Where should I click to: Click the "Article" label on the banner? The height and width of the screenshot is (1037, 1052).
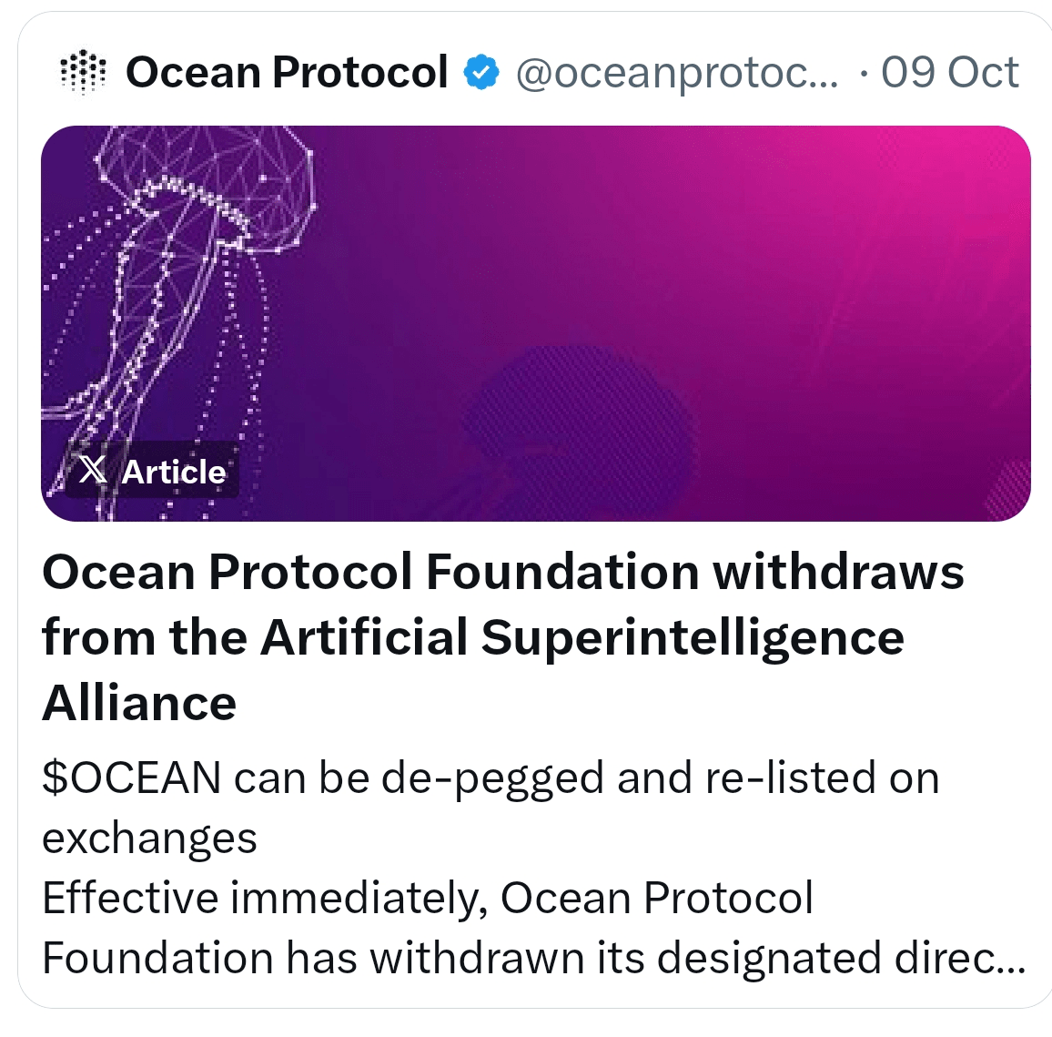[174, 472]
